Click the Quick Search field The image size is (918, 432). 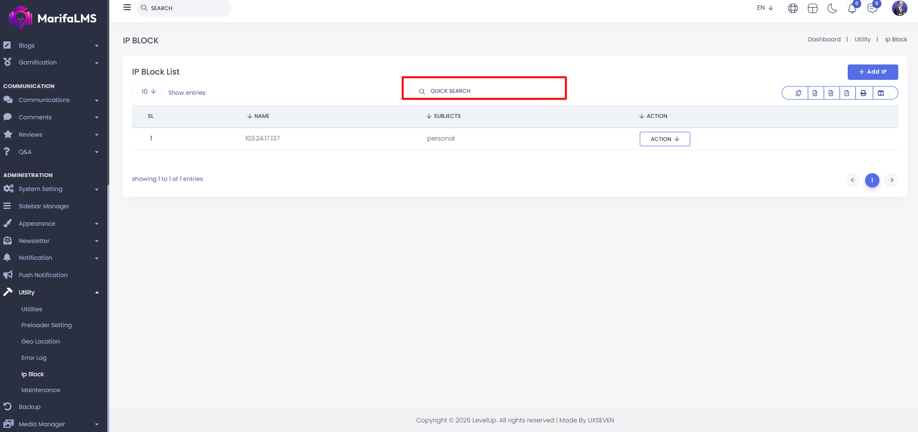[x=484, y=91]
